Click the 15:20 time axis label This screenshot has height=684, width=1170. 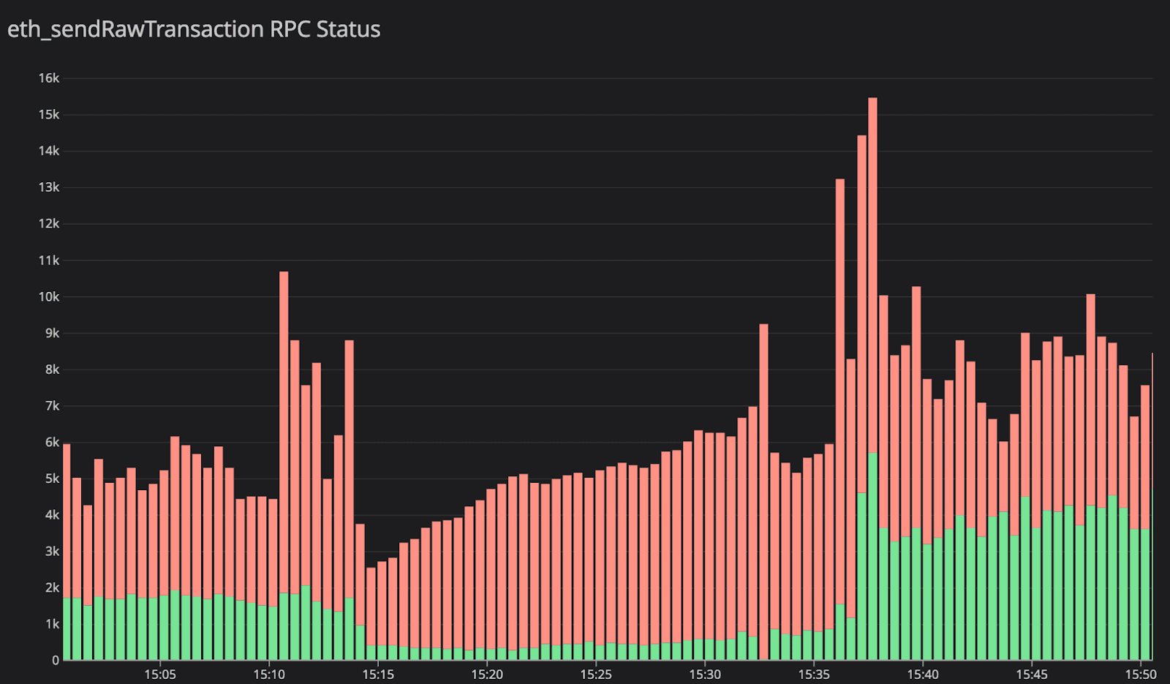click(487, 674)
